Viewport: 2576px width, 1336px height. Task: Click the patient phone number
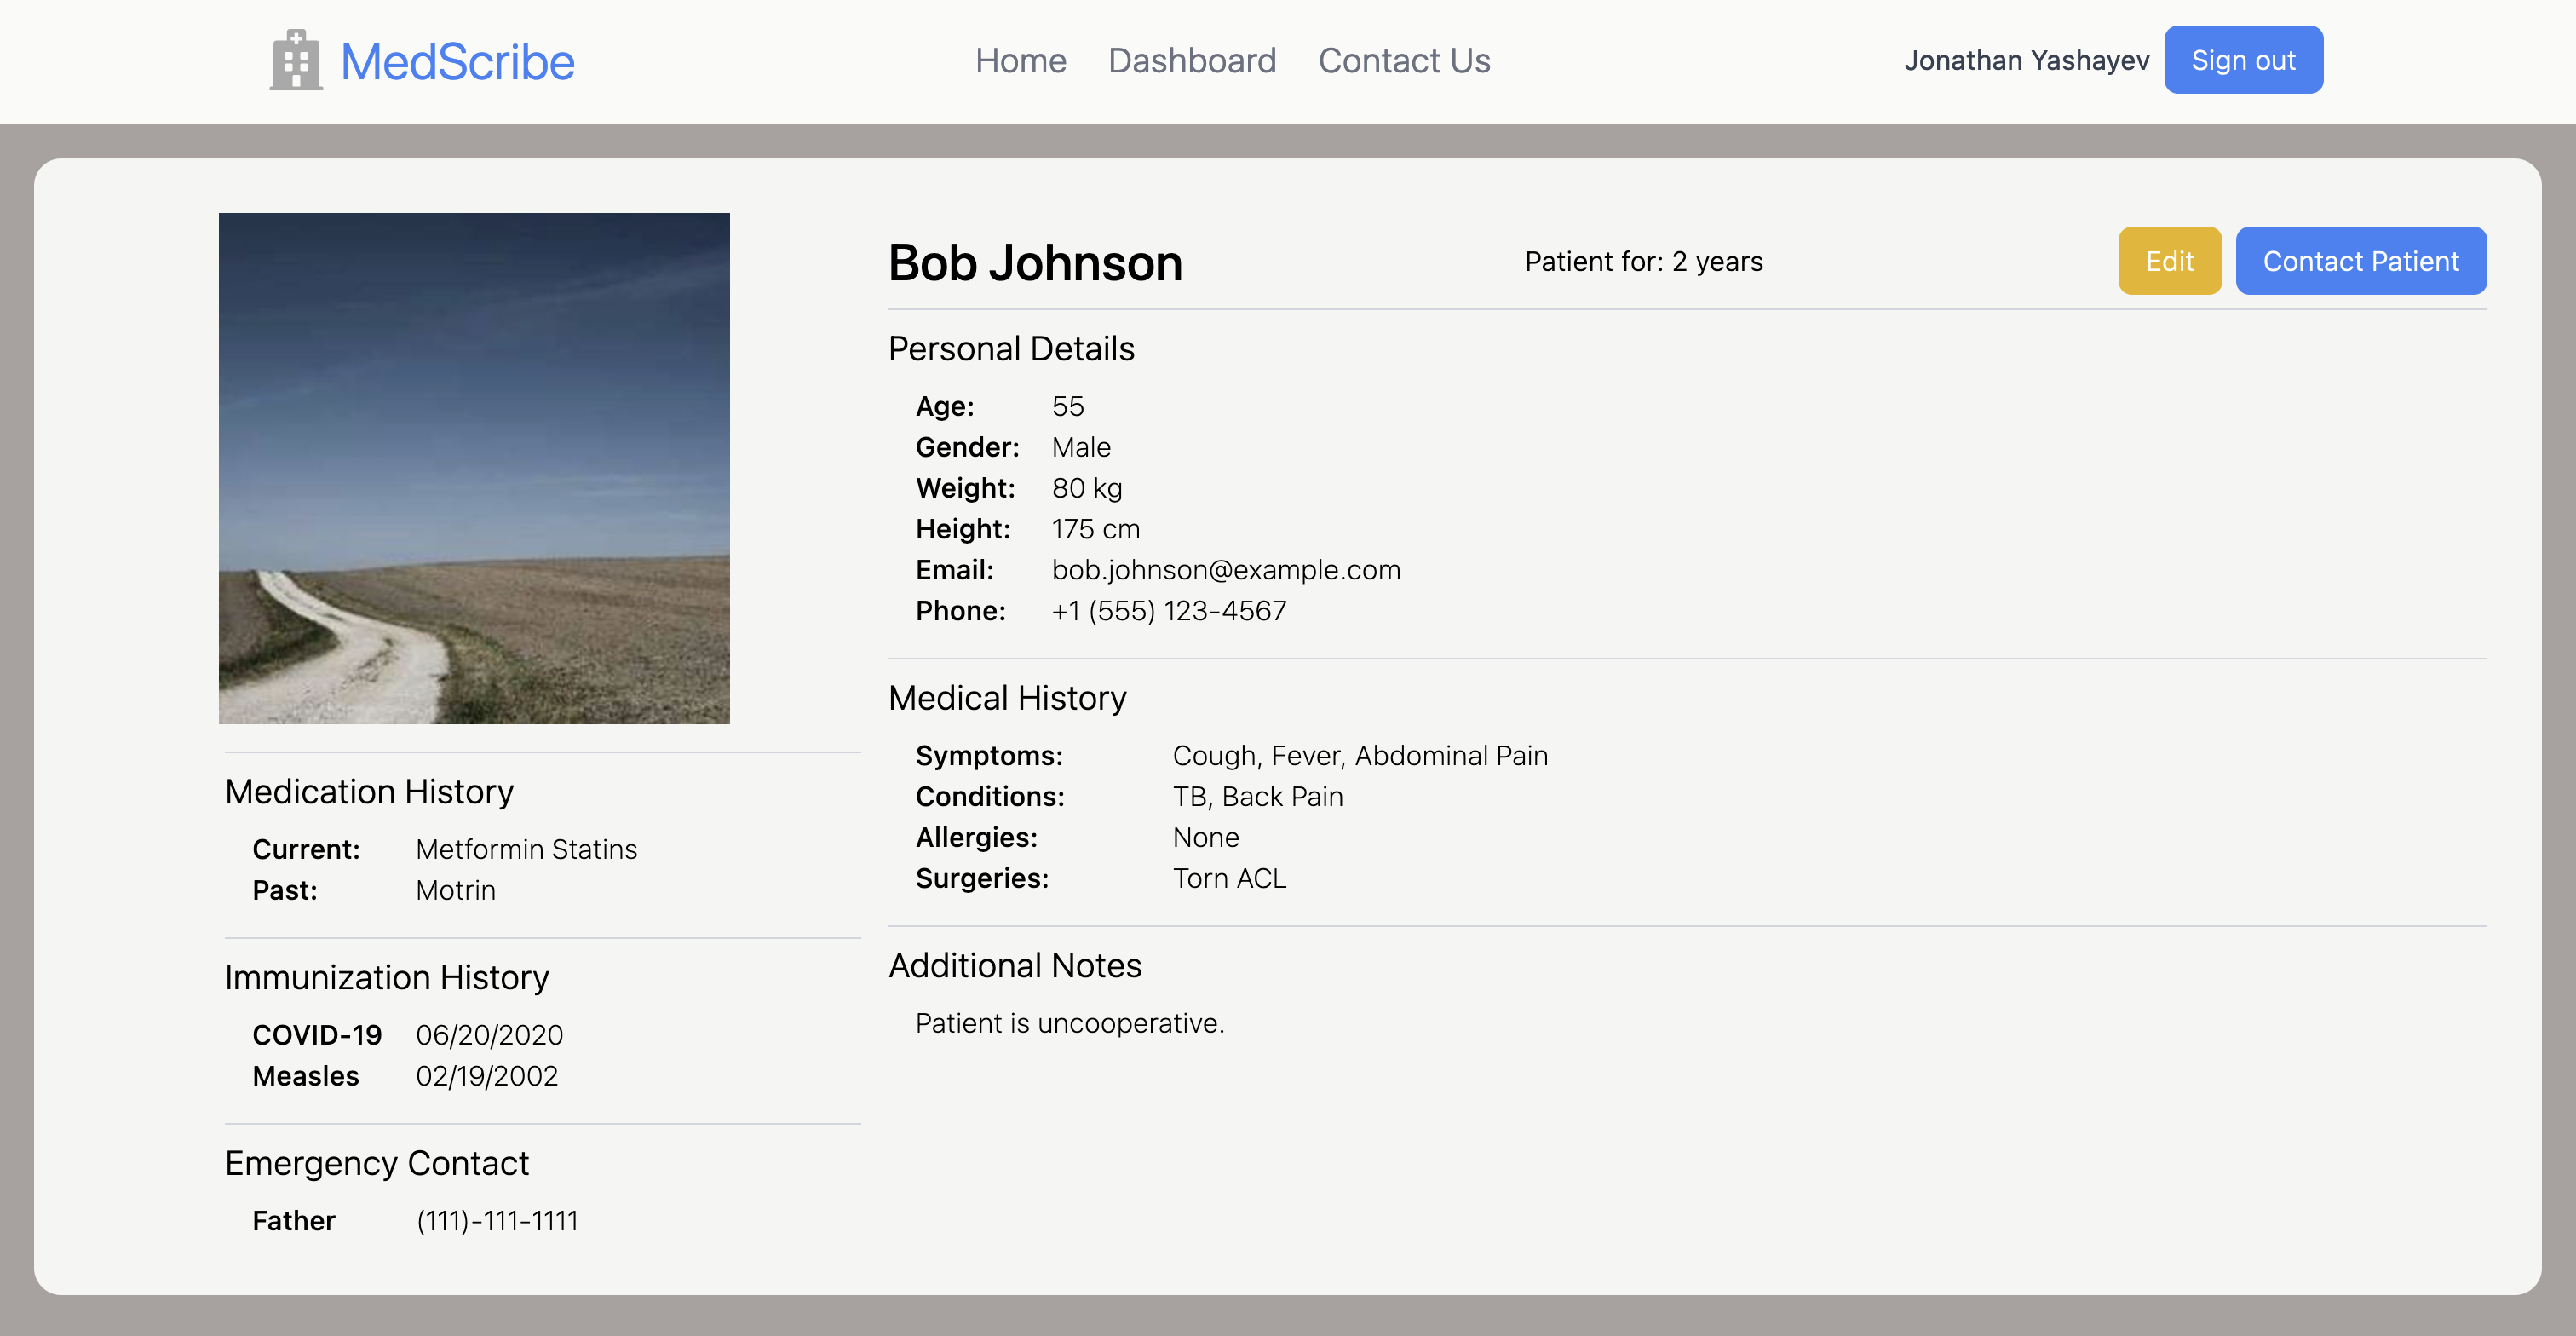pos(1169,611)
